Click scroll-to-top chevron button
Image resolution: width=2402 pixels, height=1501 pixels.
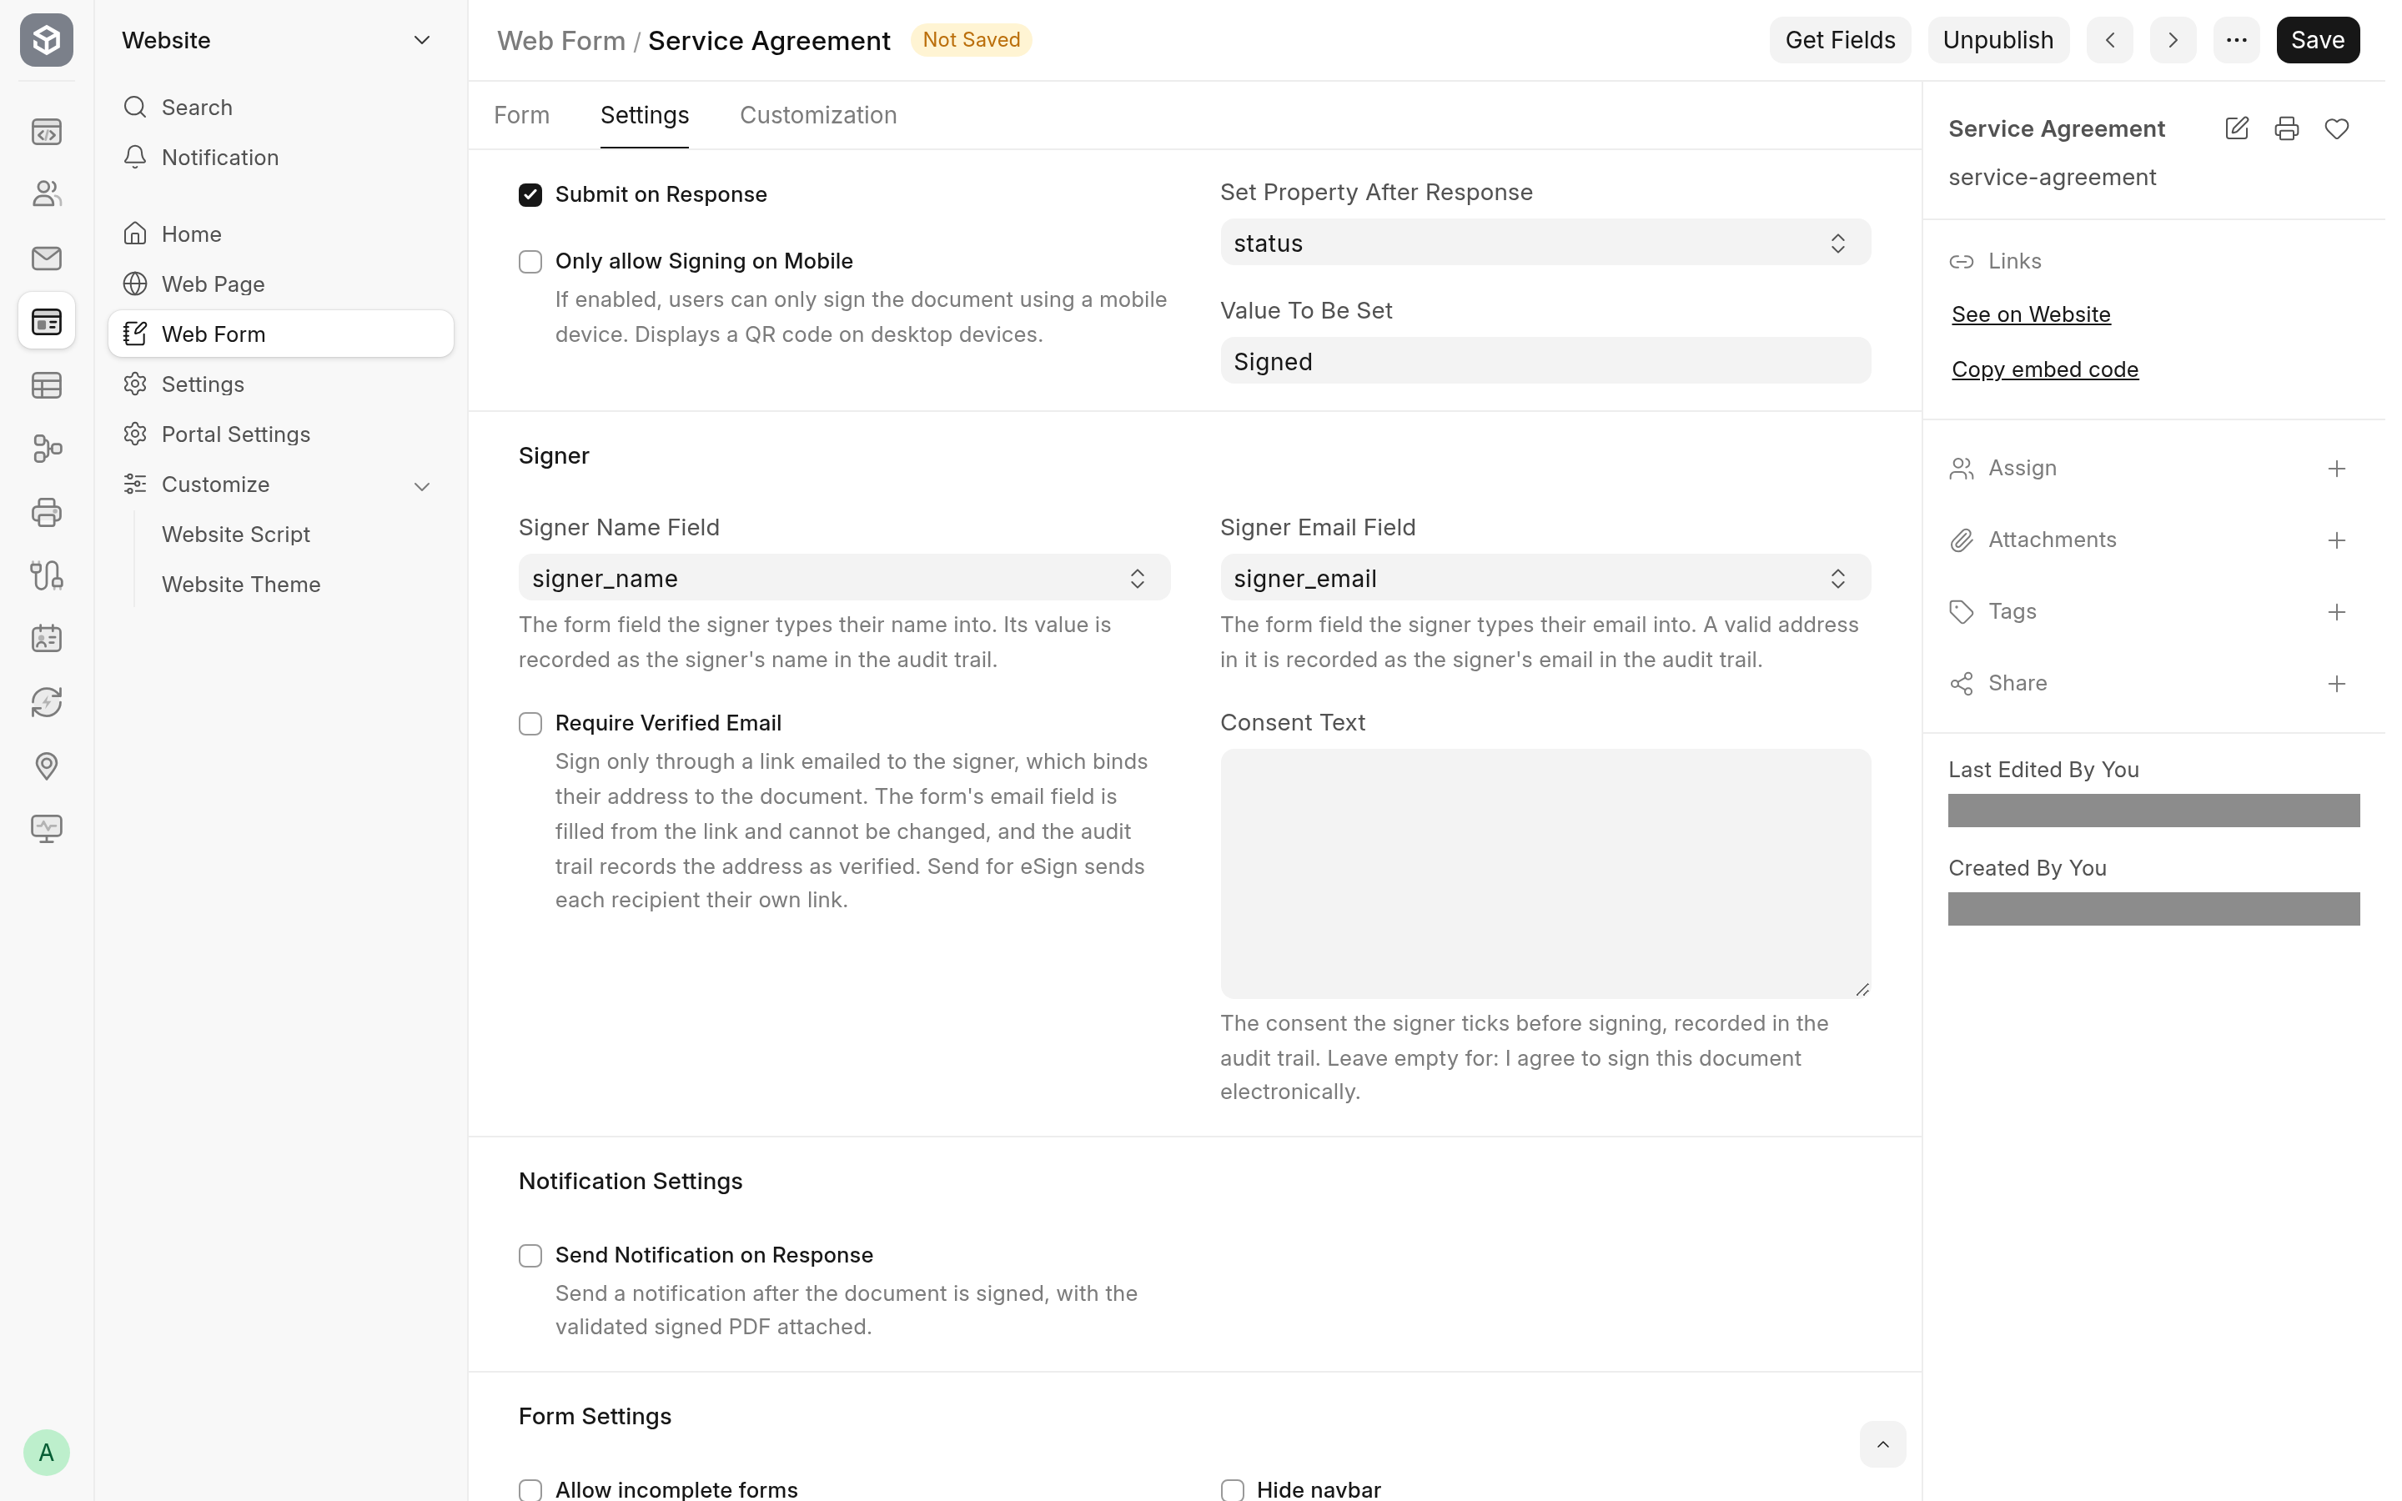pos(1882,1444)
